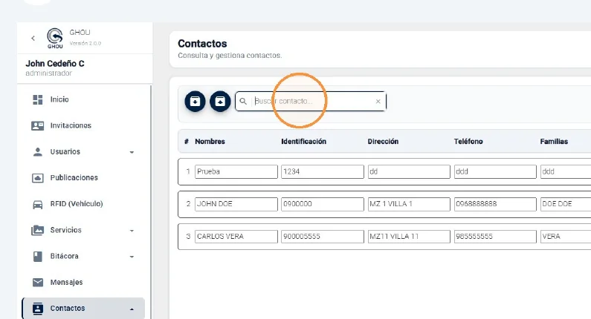Edit identification field with 1234
Screen dimensions: 591x319
(x=323, y=171)
